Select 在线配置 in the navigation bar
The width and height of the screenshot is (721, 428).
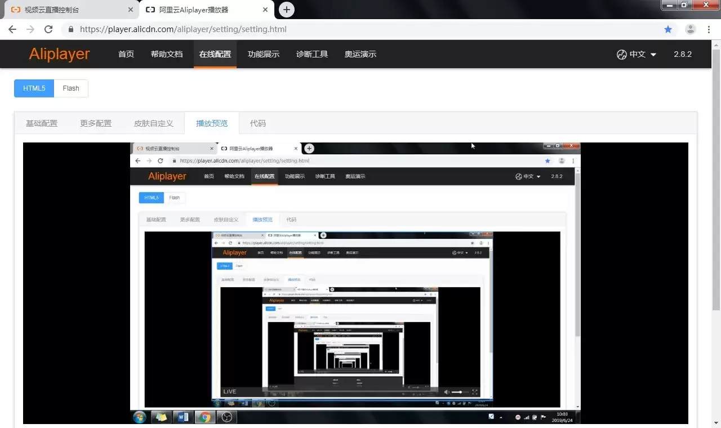[x=215, y=55]
